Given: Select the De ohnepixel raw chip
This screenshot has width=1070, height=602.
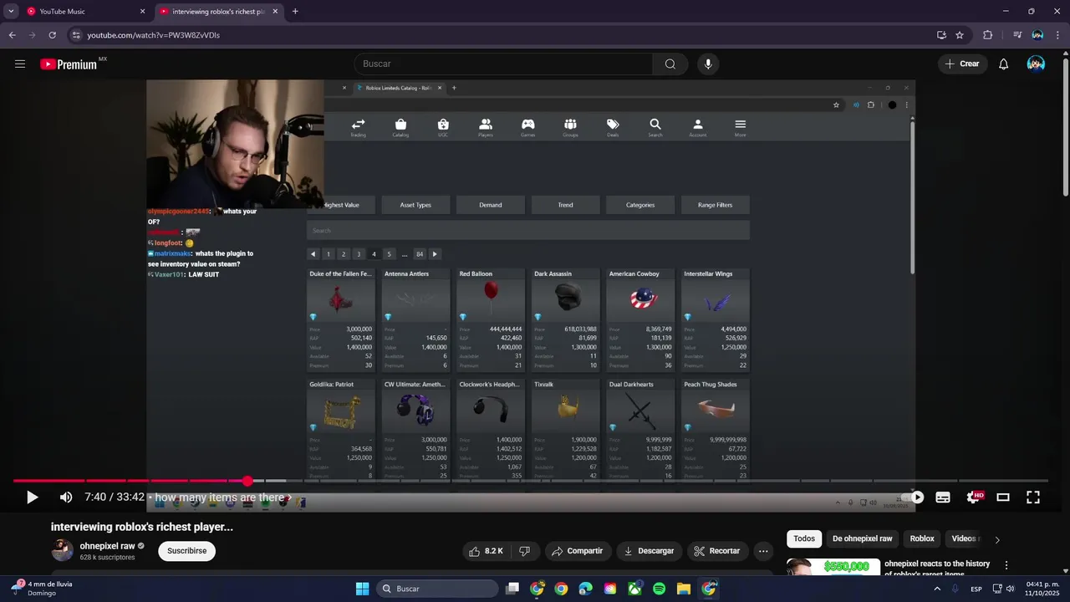Looking at the screenshot, I should [863, 539].
